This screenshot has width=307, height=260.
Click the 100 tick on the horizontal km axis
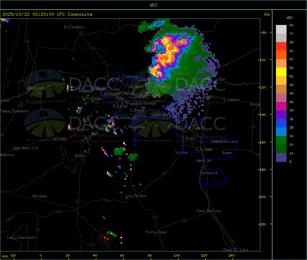click(177, 256)
